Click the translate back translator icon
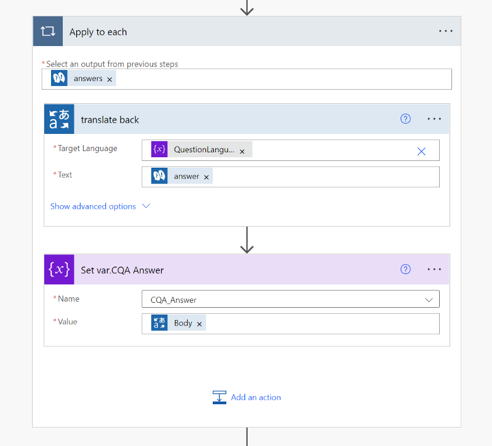 pos(59,119)
